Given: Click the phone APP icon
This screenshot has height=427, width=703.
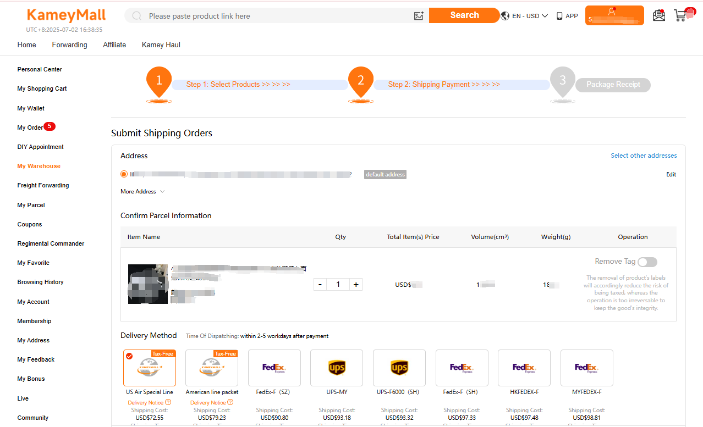Looking at the screenshot, I should (559, 16).
